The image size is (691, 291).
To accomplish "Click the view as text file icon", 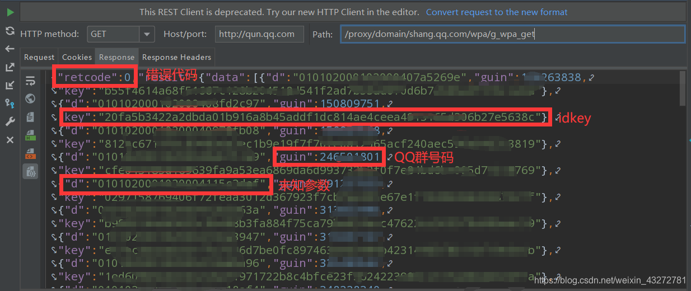I will (x=30, y=118).
